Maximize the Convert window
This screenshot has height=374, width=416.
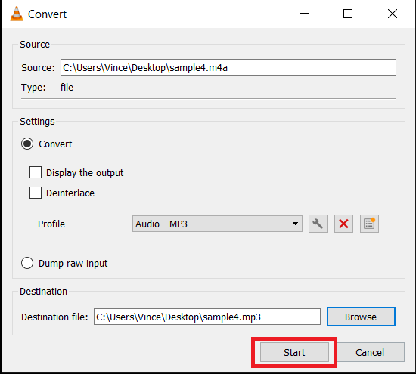pos(348,14)
